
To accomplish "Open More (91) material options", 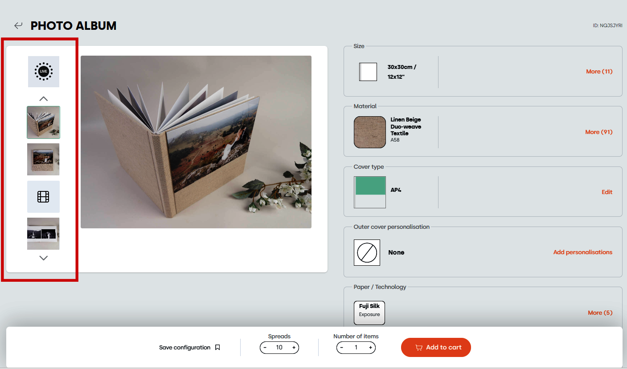I will pyautogui.click(x=598, y=132).
